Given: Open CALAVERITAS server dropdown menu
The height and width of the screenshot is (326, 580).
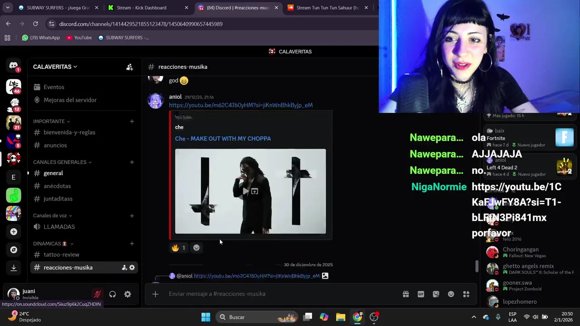Looking at the screenshot, I should (55, 67).
